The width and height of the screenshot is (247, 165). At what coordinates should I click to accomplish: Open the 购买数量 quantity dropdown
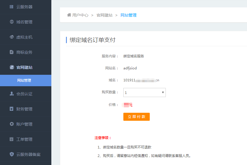click(144, 92)
